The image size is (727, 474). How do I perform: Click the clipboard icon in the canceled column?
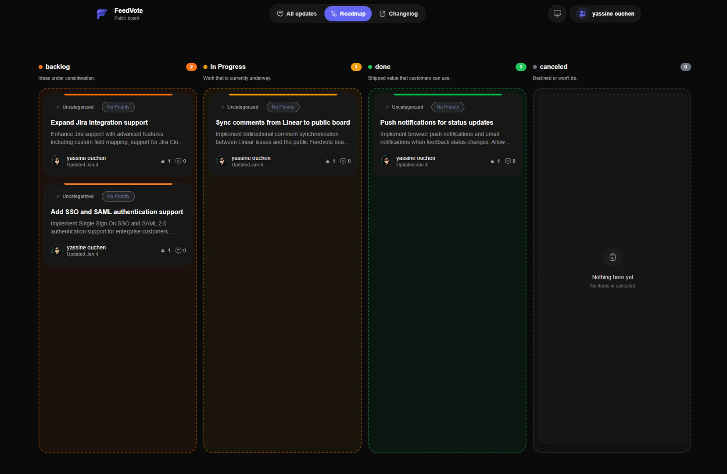(612, 257)
